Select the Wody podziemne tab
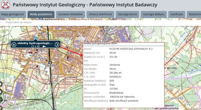 tap(41, 14)
